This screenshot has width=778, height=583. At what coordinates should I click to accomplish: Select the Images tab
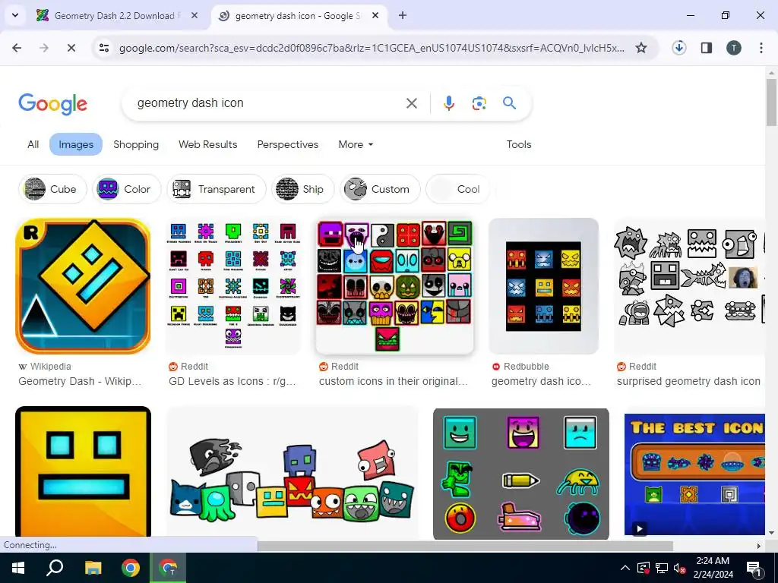[76, 144]
